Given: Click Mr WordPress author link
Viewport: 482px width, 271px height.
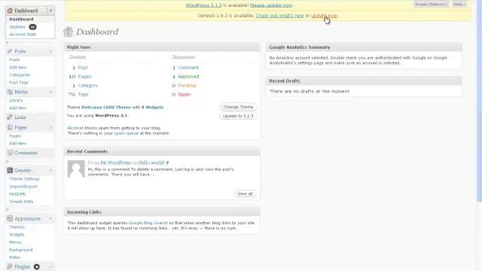Looking at the screenshot, I should point(116,163).
